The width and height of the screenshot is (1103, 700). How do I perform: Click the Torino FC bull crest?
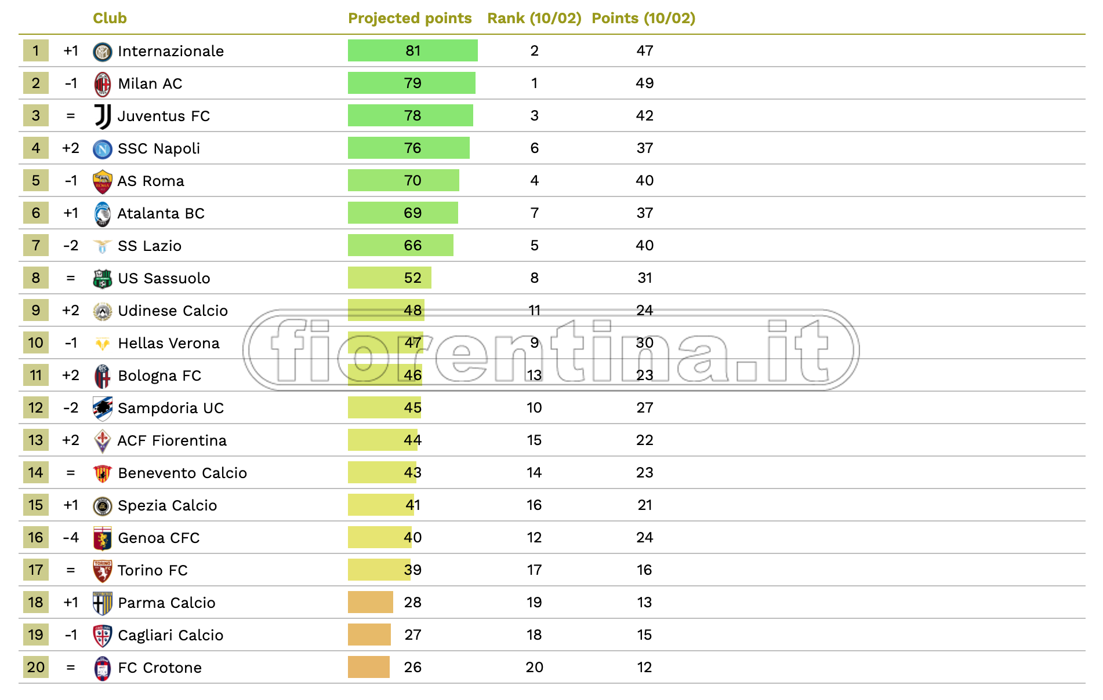[103, 571]
